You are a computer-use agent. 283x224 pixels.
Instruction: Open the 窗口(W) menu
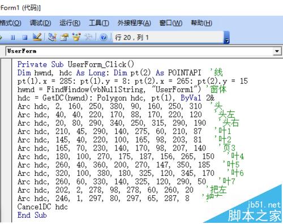click(171, 23)
